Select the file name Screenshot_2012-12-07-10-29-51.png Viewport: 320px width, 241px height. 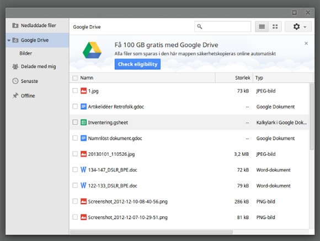click(128, 217)
